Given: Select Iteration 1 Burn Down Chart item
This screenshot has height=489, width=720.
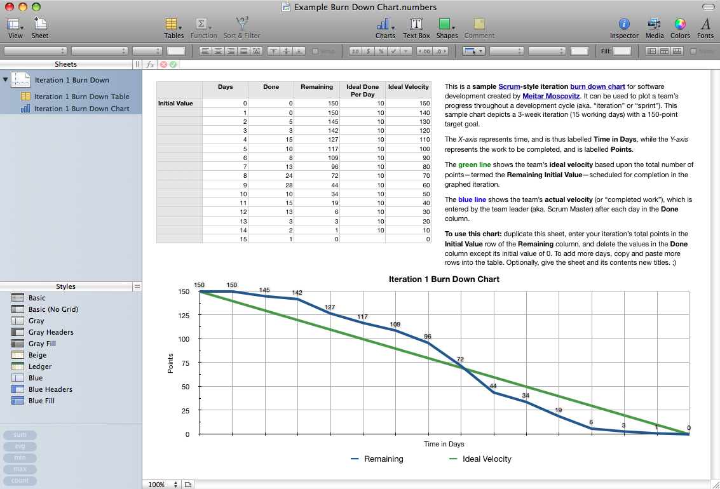Looking at the screenshot, I should click(81, 109).
